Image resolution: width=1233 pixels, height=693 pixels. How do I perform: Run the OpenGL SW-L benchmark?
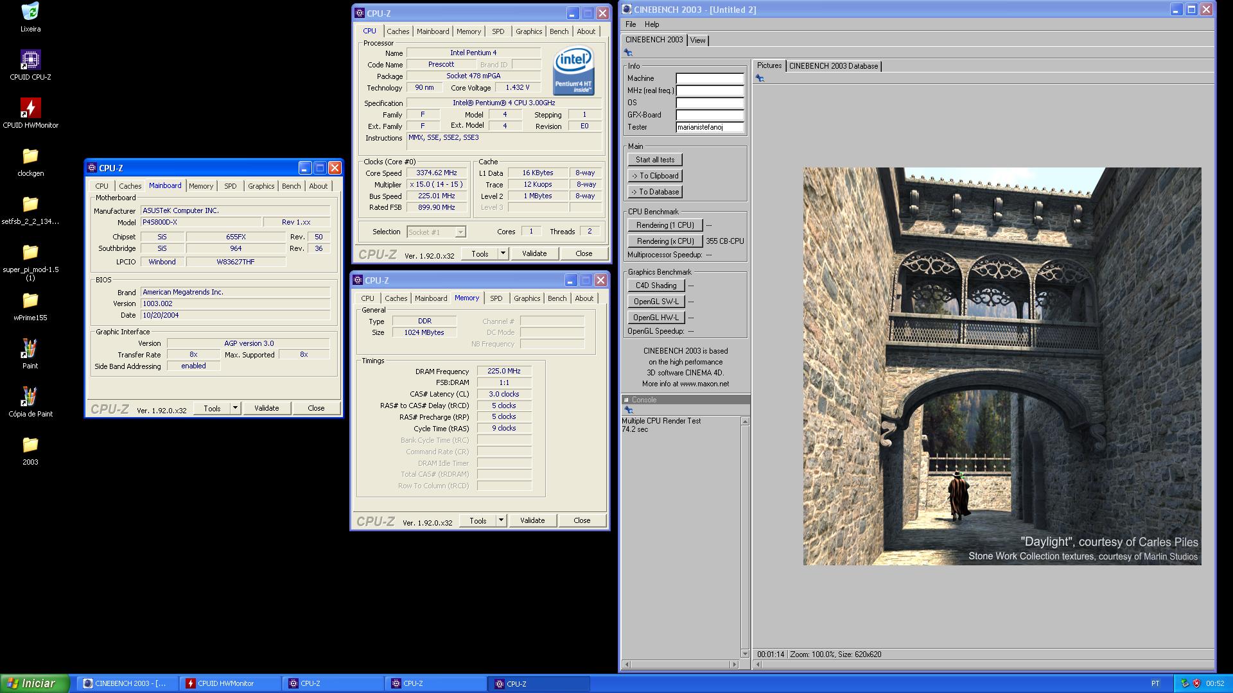click(x=656, y=302)
